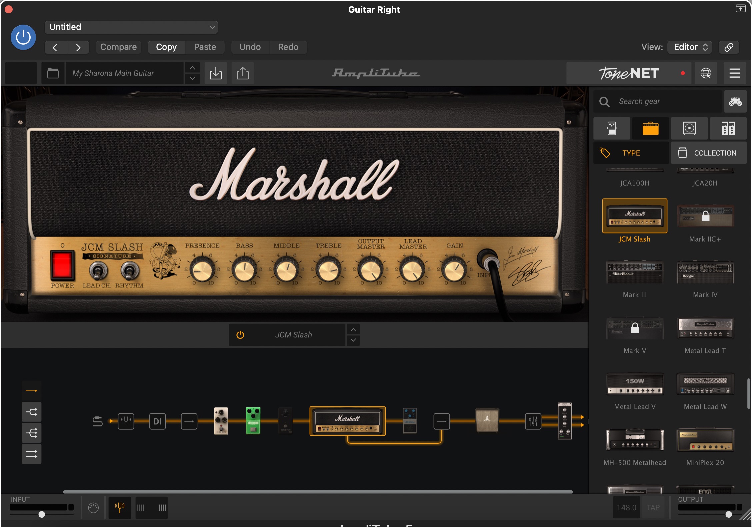Screen dimensions: 752x527
Task: Select the JCM Slash amp thumbnail
Action: pyautogui.click(x=635, y=216)
